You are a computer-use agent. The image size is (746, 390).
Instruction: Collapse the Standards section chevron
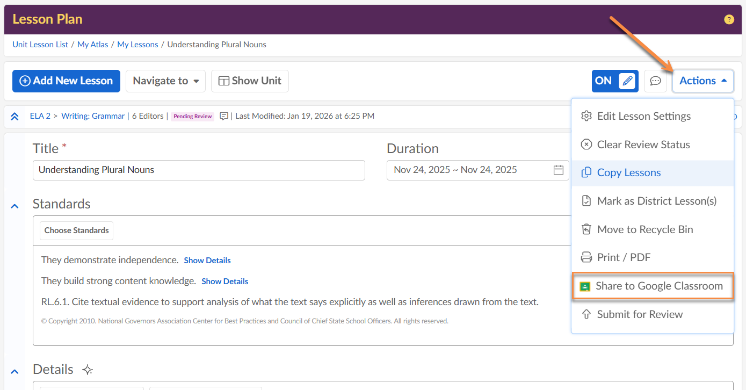[15, 206]
